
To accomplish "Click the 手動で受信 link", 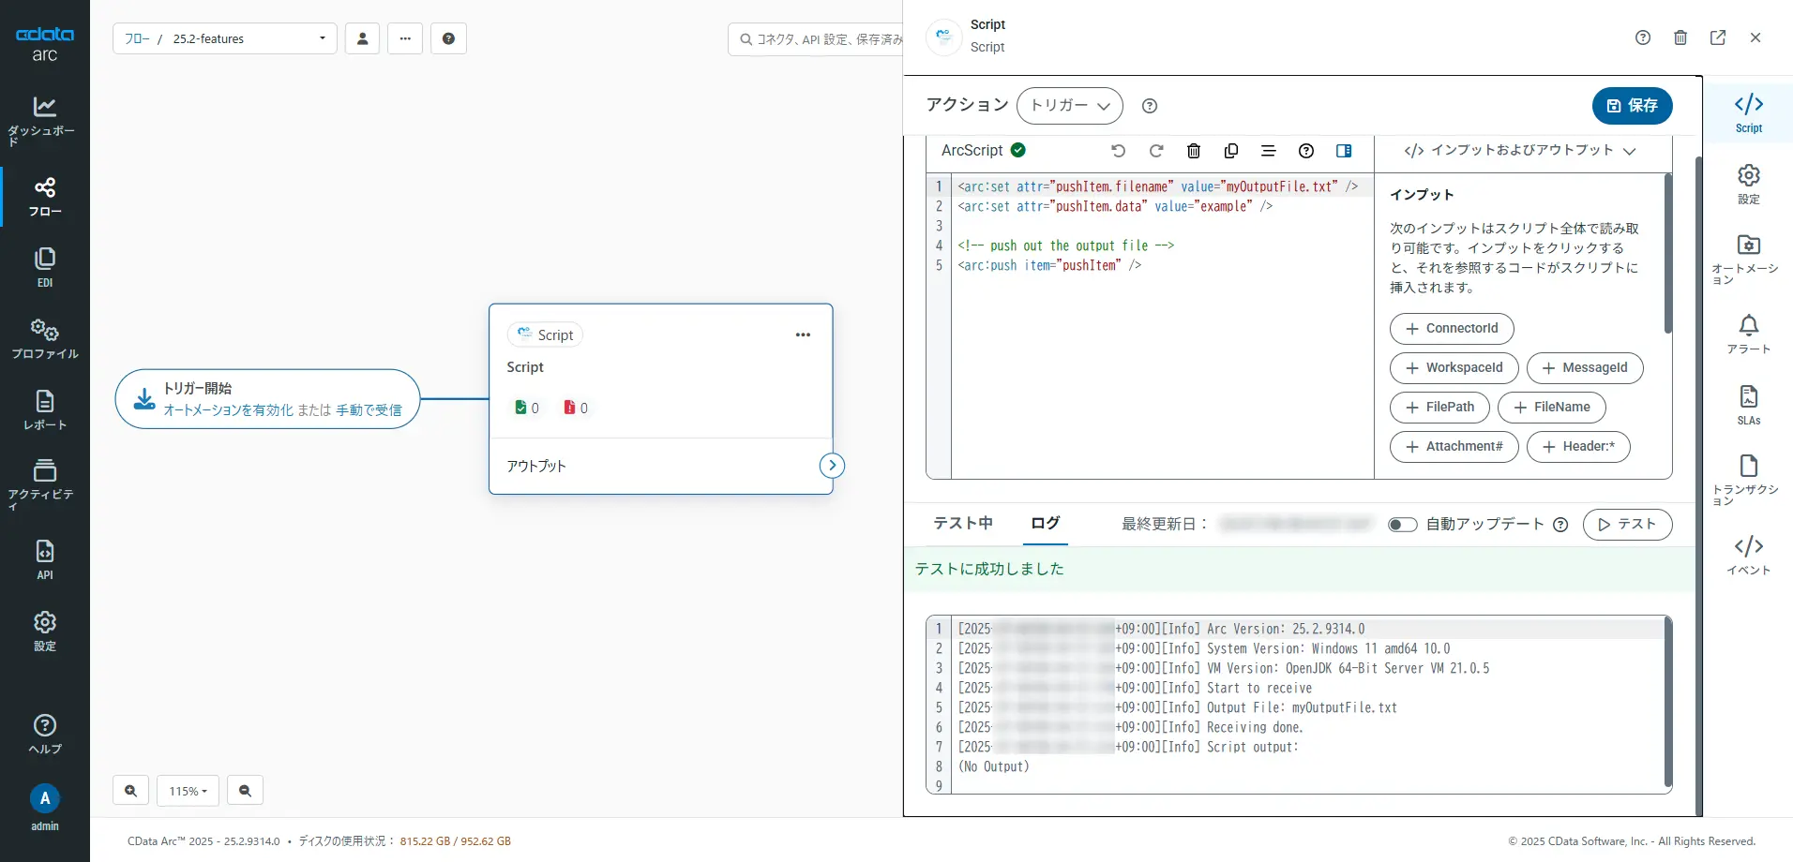I will pos(369,410).
